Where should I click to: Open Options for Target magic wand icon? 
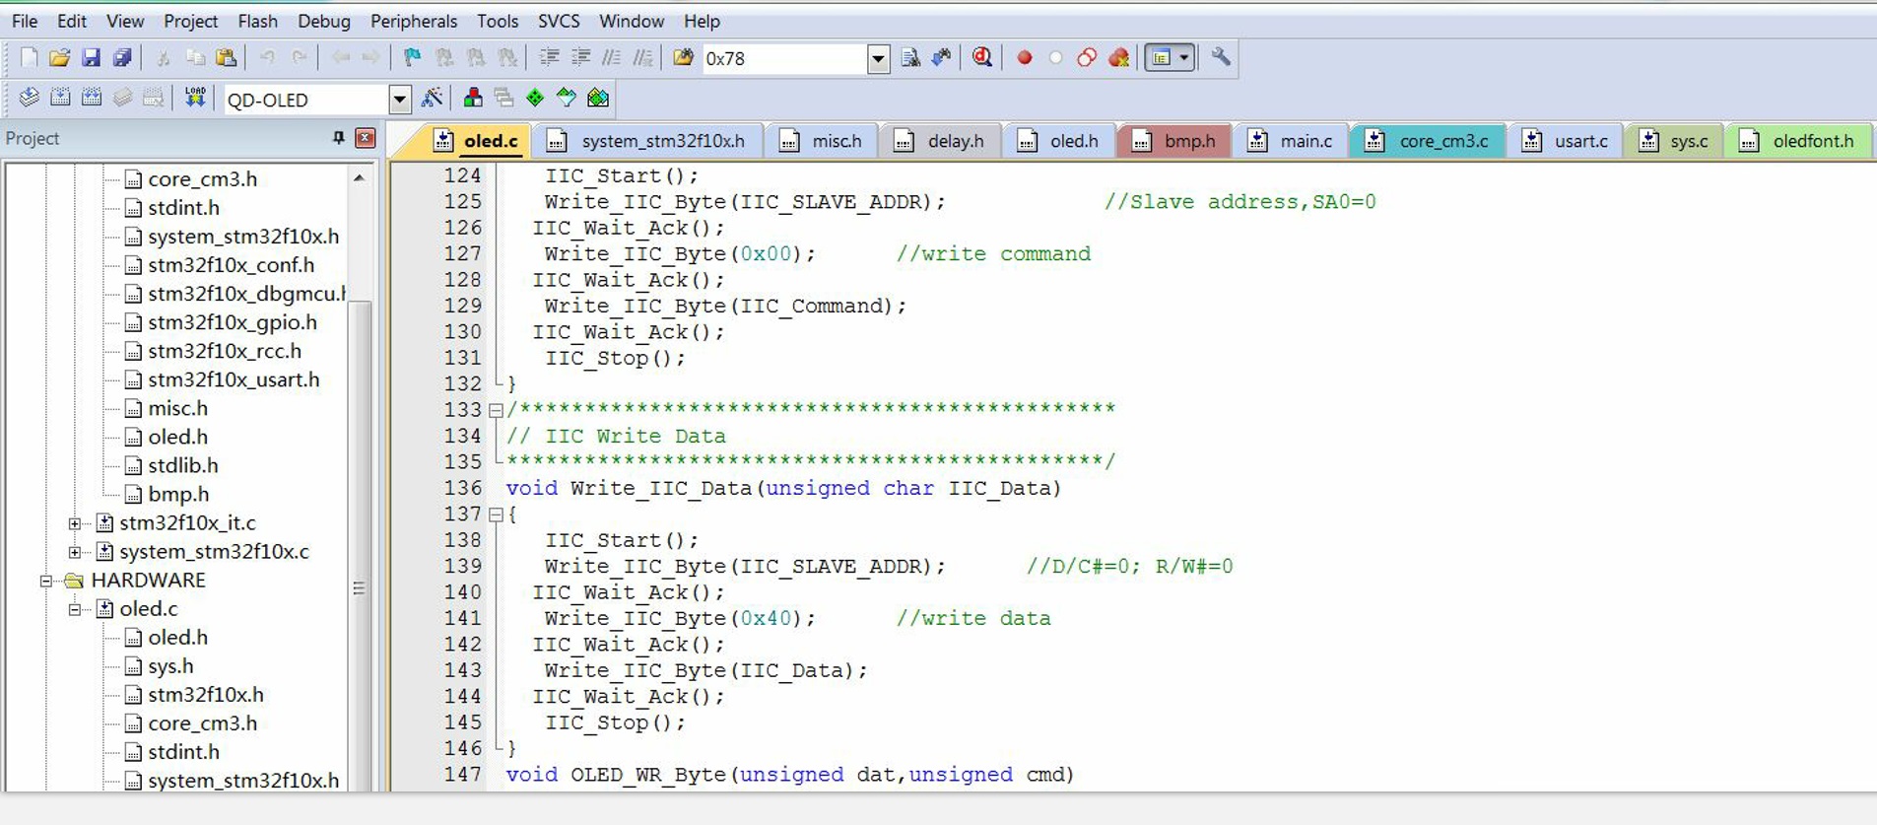pyautogui.click(x=432, y=98)
